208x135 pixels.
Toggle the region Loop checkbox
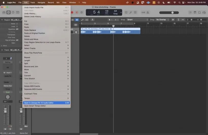[17, 26]
